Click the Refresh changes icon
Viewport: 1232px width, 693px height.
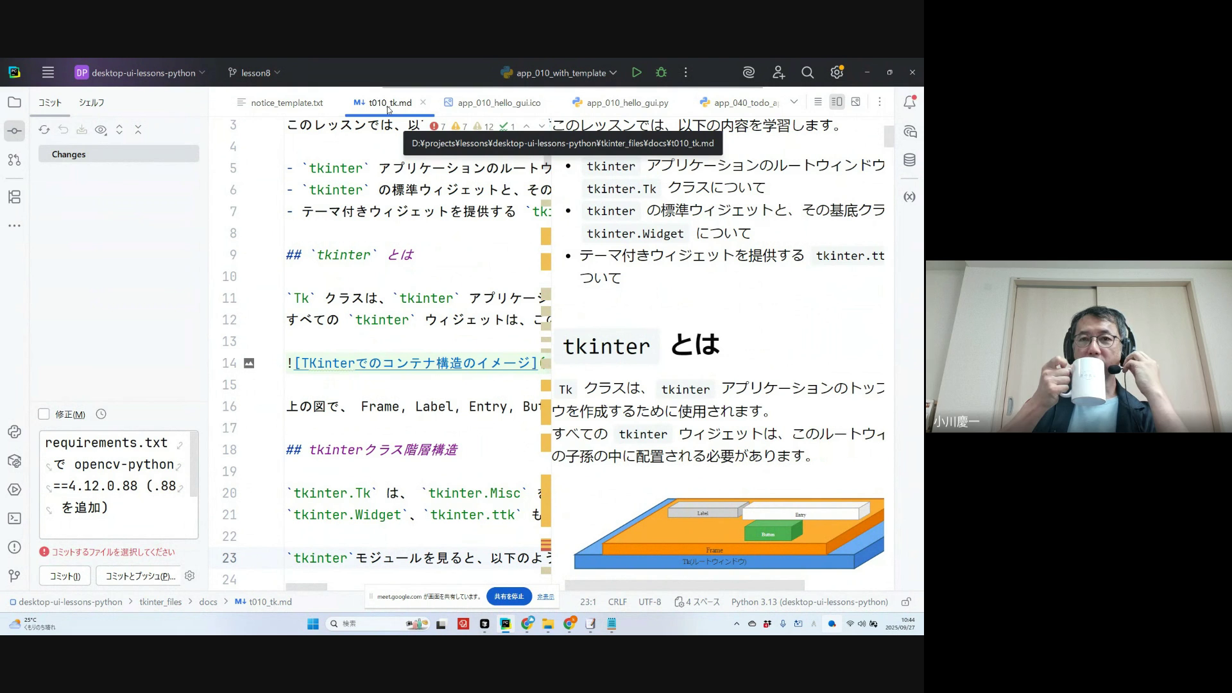point(44,130)
